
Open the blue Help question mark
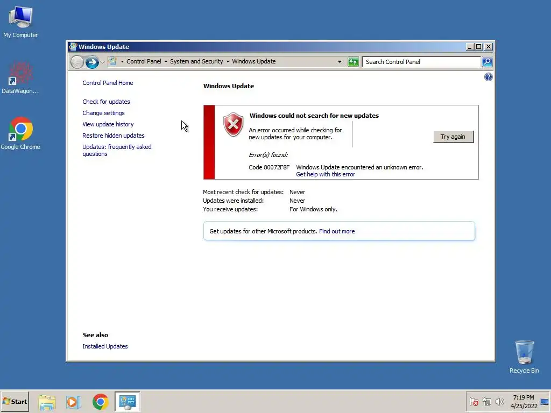coord(488,77)
